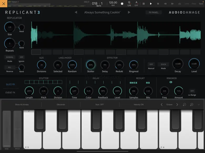The image size is (205, 153).
Task: Select the first slice box under waveform
Action: click(36, 52)
